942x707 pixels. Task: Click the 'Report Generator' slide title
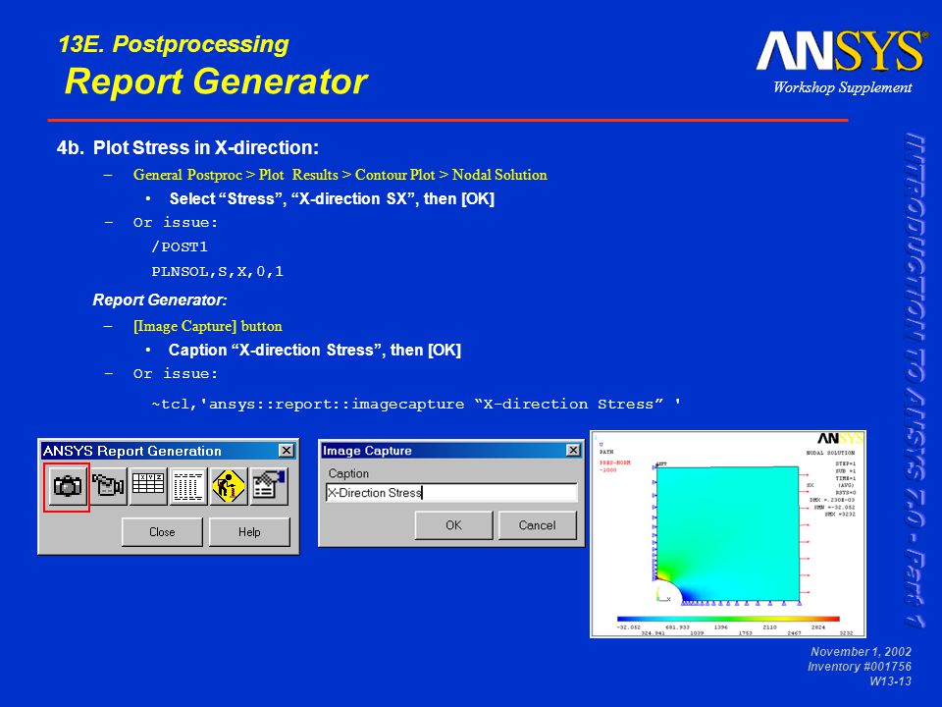pos(216,82)
